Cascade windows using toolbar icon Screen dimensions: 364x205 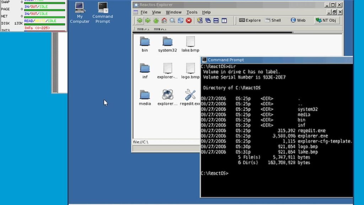208,21
